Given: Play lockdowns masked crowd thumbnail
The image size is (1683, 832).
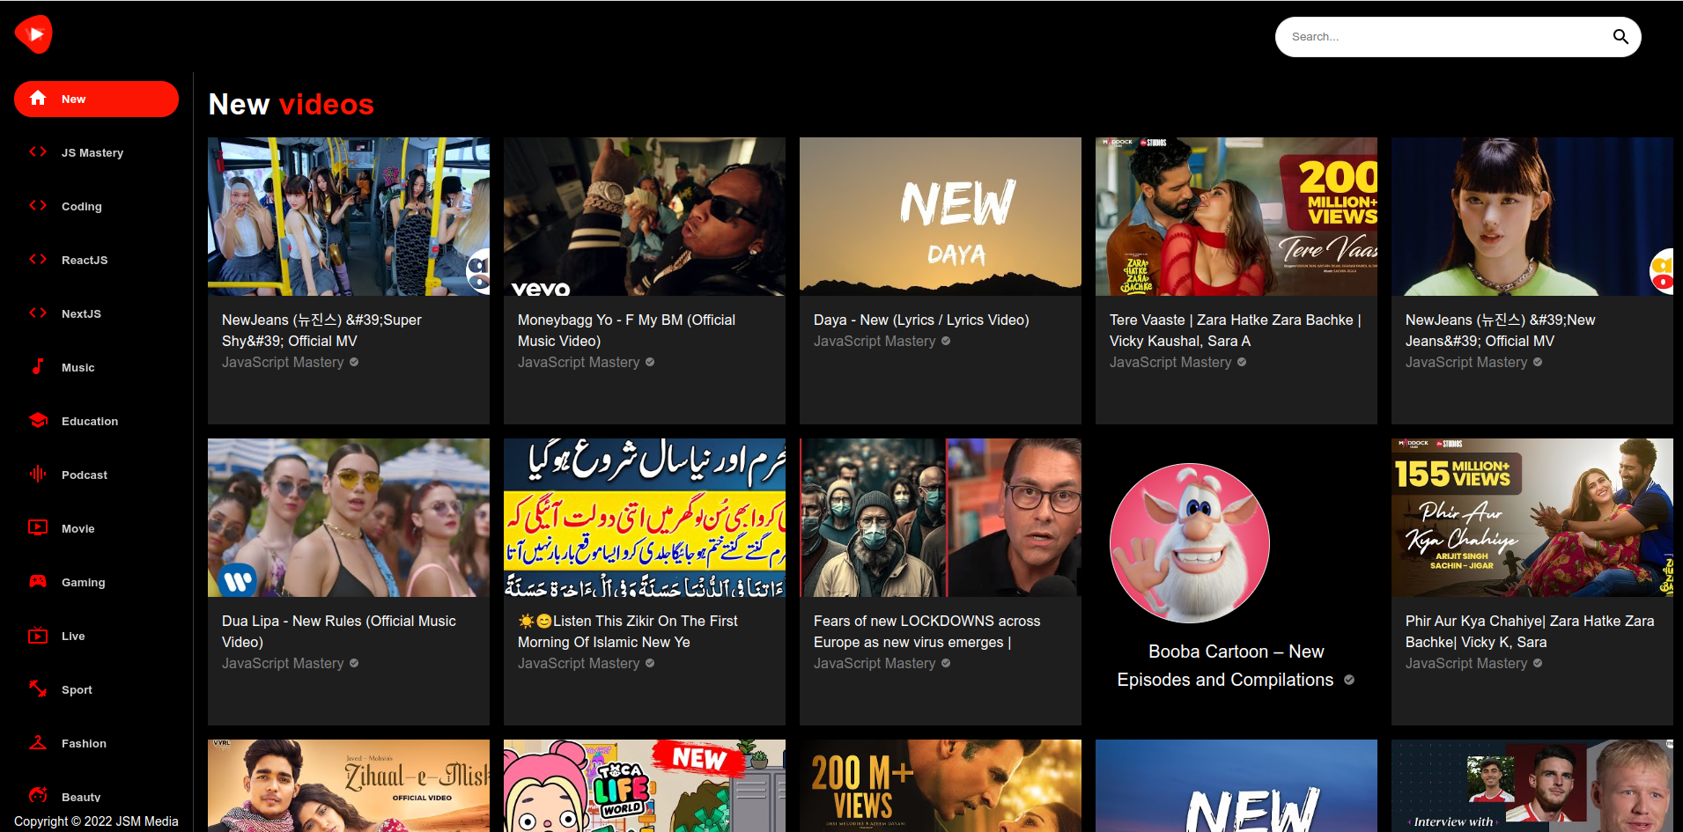Looking at the screenshot, I should tap(941, 518).
